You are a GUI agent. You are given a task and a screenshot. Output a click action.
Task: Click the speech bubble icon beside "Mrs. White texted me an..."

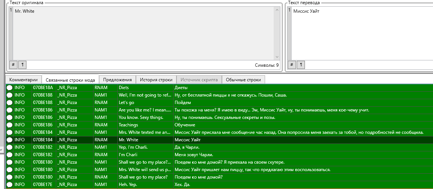pos(9,132)
